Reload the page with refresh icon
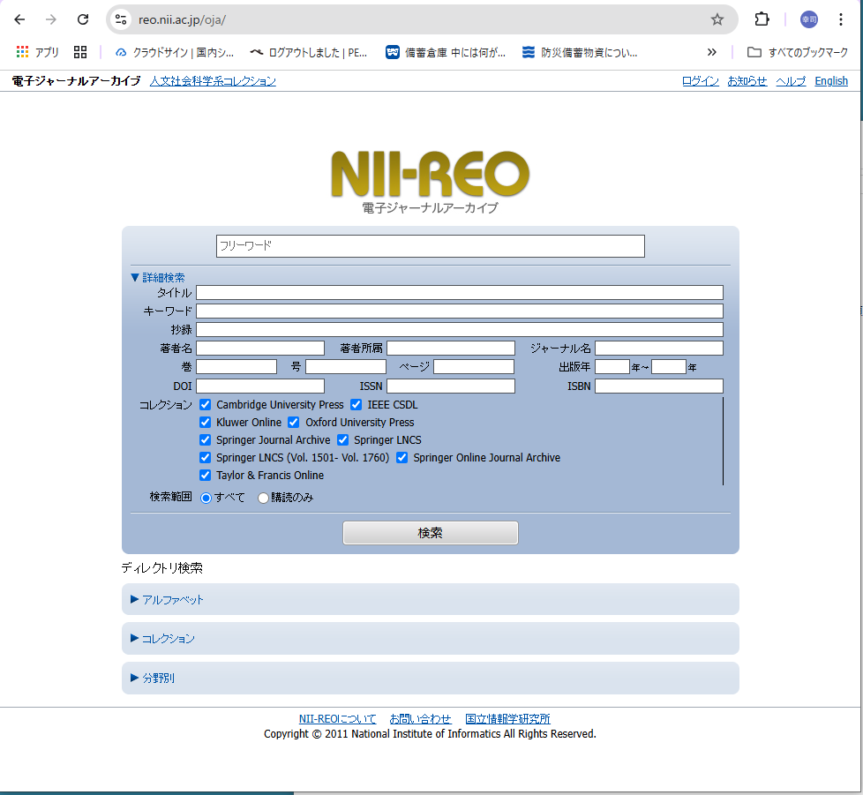The image size is (863, 795). (83, 19)
